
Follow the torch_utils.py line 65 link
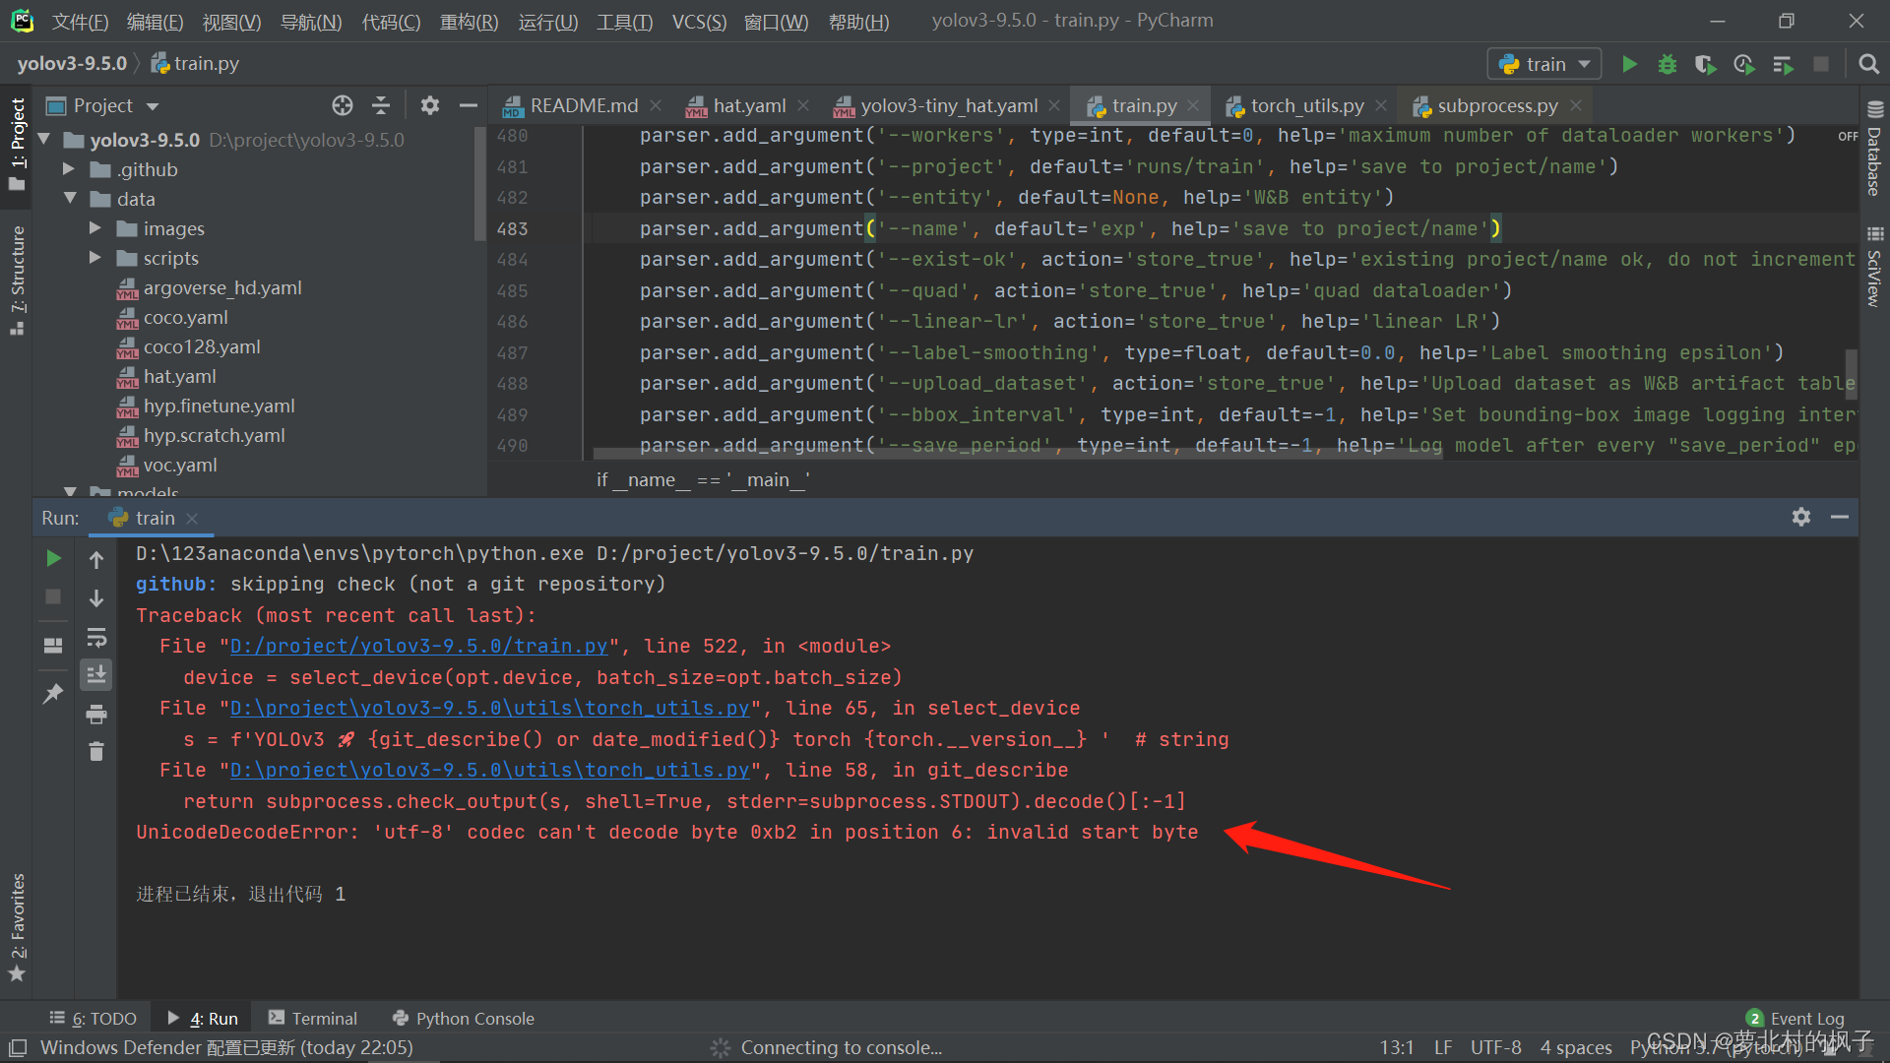coord(489,709)
